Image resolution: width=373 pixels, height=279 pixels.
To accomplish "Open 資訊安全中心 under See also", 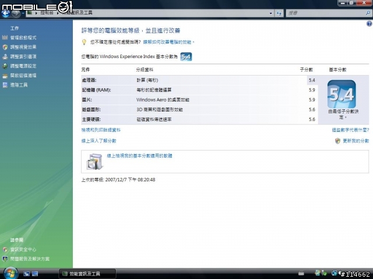I will coord(23,249).
